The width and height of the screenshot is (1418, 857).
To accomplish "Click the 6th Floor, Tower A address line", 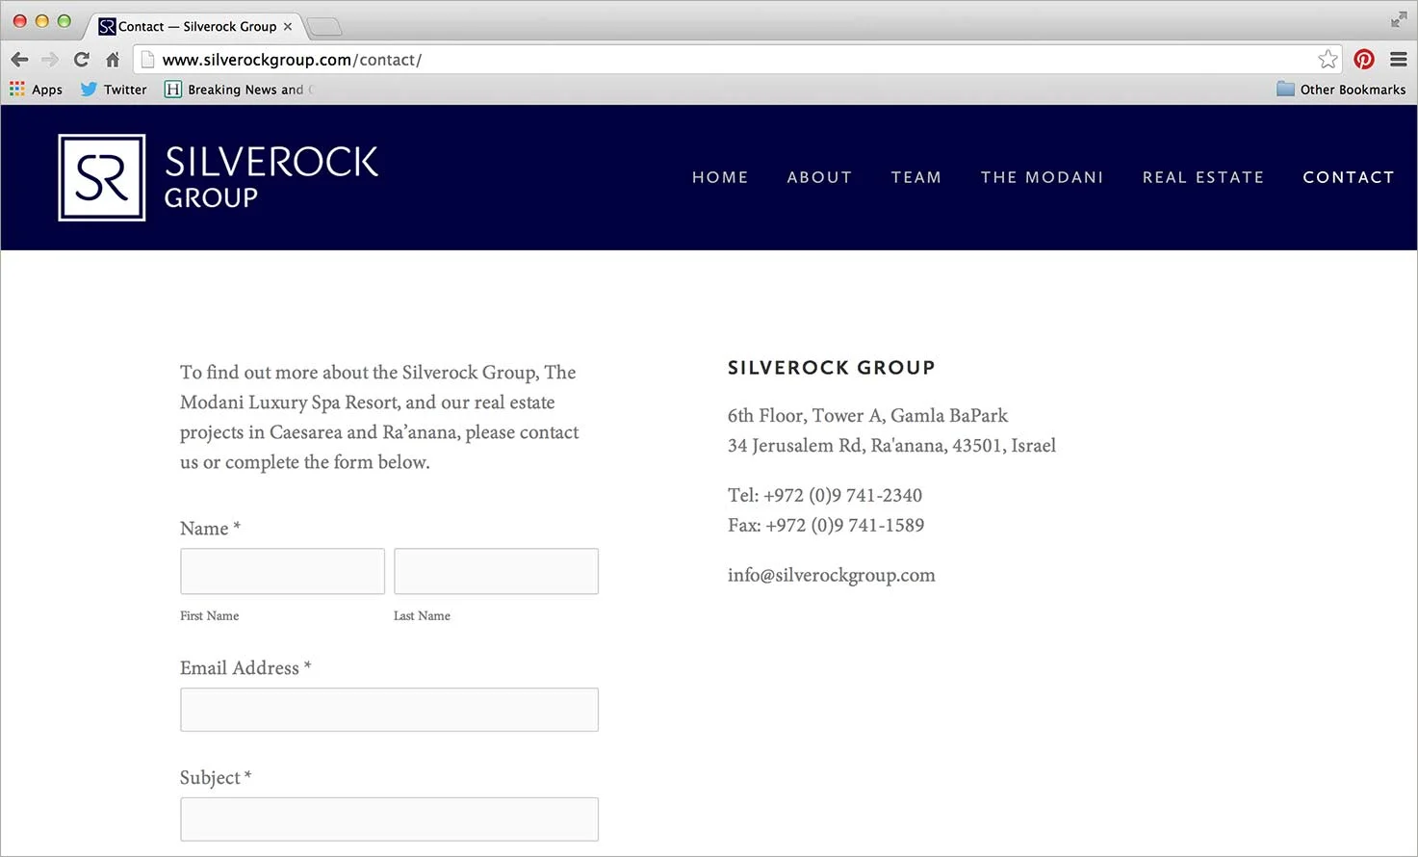I will pos(868,415).
